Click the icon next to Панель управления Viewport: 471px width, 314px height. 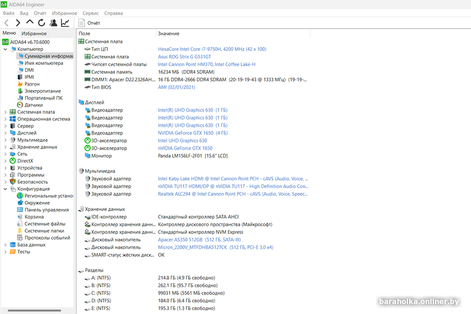click(x=20, y=210)
